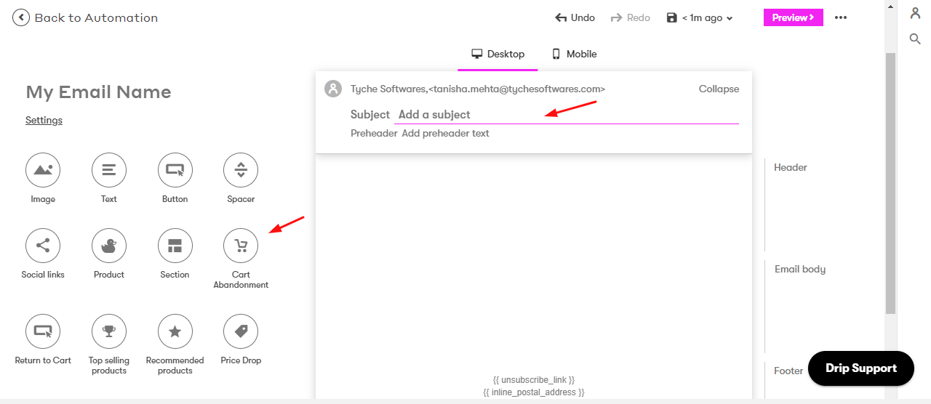Add the Recommended products block

coord(175,331)
